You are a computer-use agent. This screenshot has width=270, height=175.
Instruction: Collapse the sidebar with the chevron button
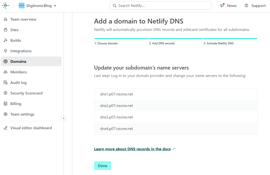pos(64,119)
